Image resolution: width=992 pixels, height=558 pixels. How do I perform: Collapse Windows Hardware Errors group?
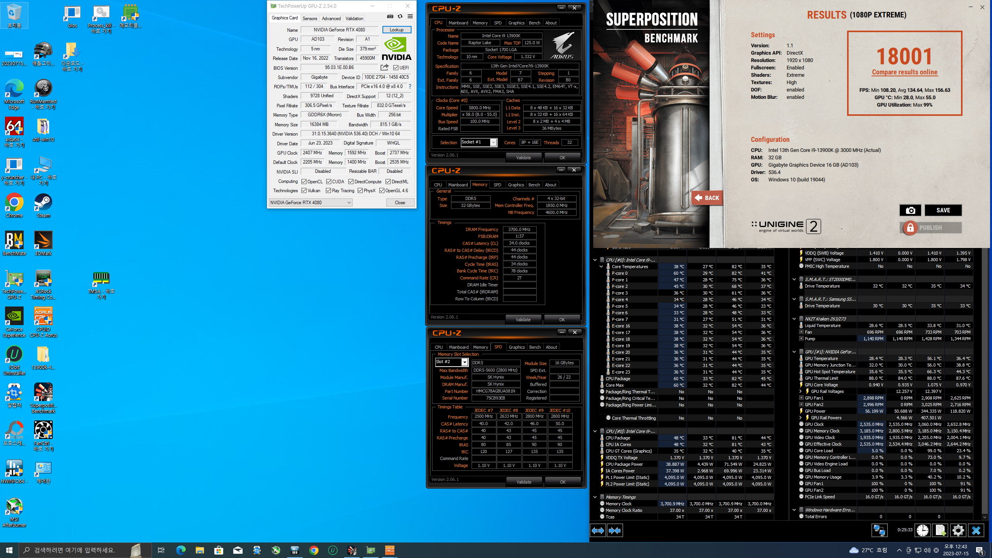click(x=794, y=510)
